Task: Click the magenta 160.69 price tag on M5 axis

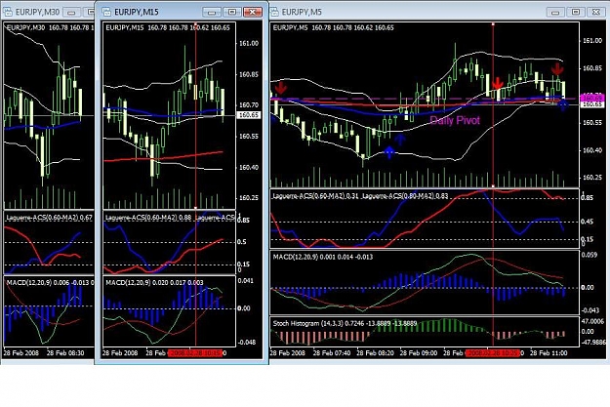Action: [x=591, y=98]
